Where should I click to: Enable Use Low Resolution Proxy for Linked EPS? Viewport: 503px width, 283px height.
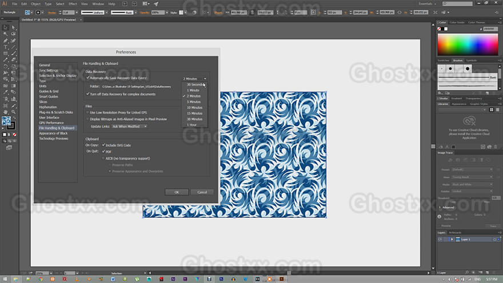[x=87, y=113]
